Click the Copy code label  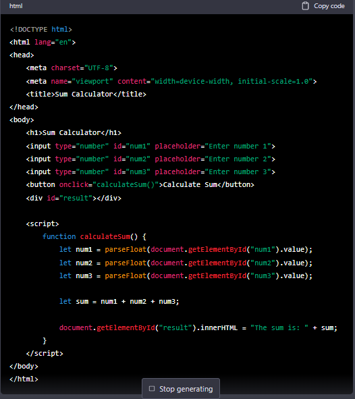[329, 6]
